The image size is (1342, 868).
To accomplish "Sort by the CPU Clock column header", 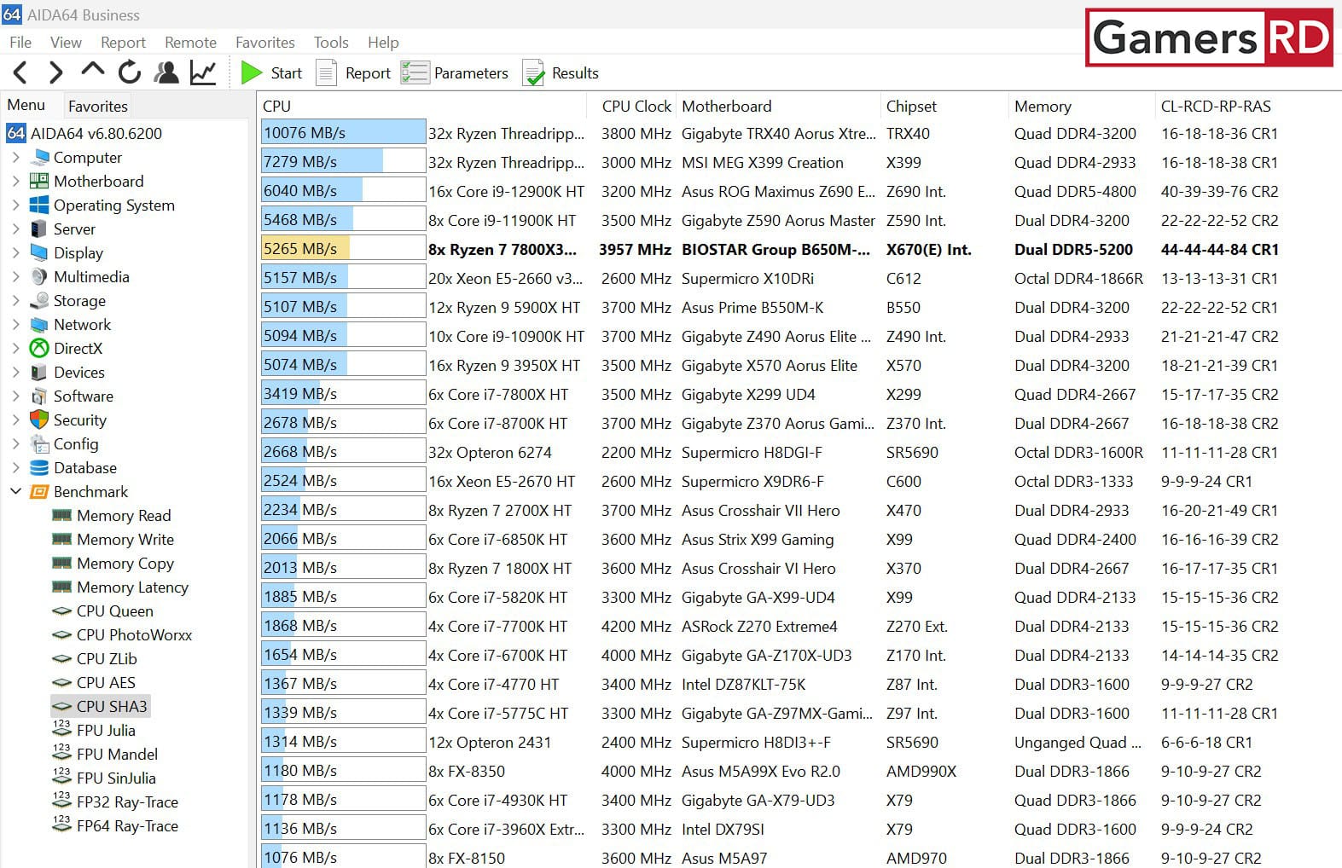I will [636, 106].
